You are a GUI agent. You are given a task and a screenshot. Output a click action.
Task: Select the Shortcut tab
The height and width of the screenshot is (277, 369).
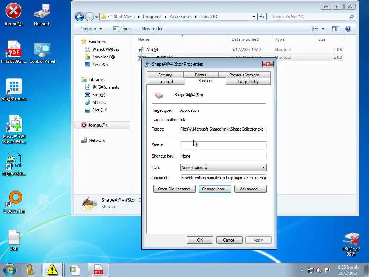[205, 81]
